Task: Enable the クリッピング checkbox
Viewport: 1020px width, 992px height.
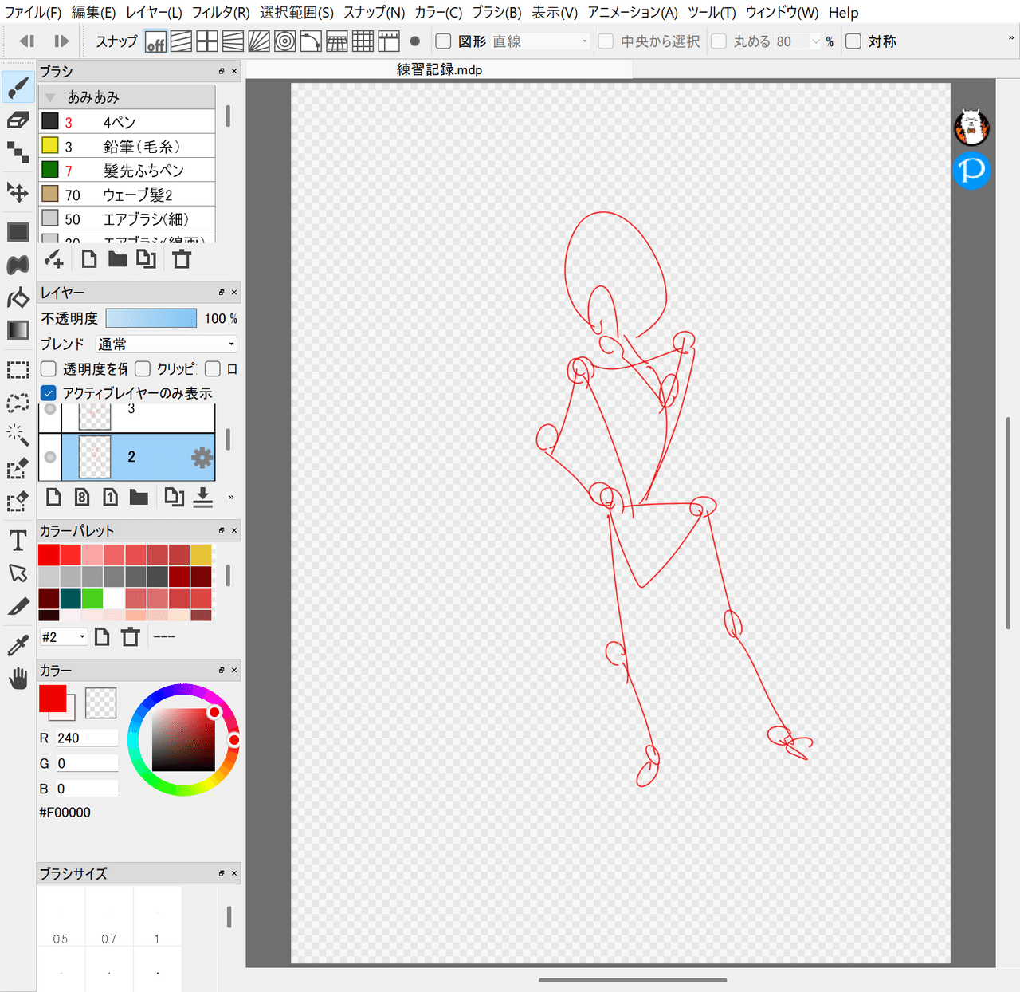Action: 143,368
